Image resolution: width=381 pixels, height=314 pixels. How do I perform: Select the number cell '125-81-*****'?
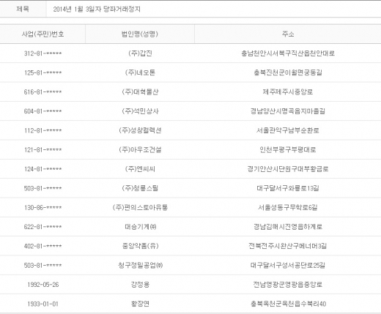coord(42,72)
